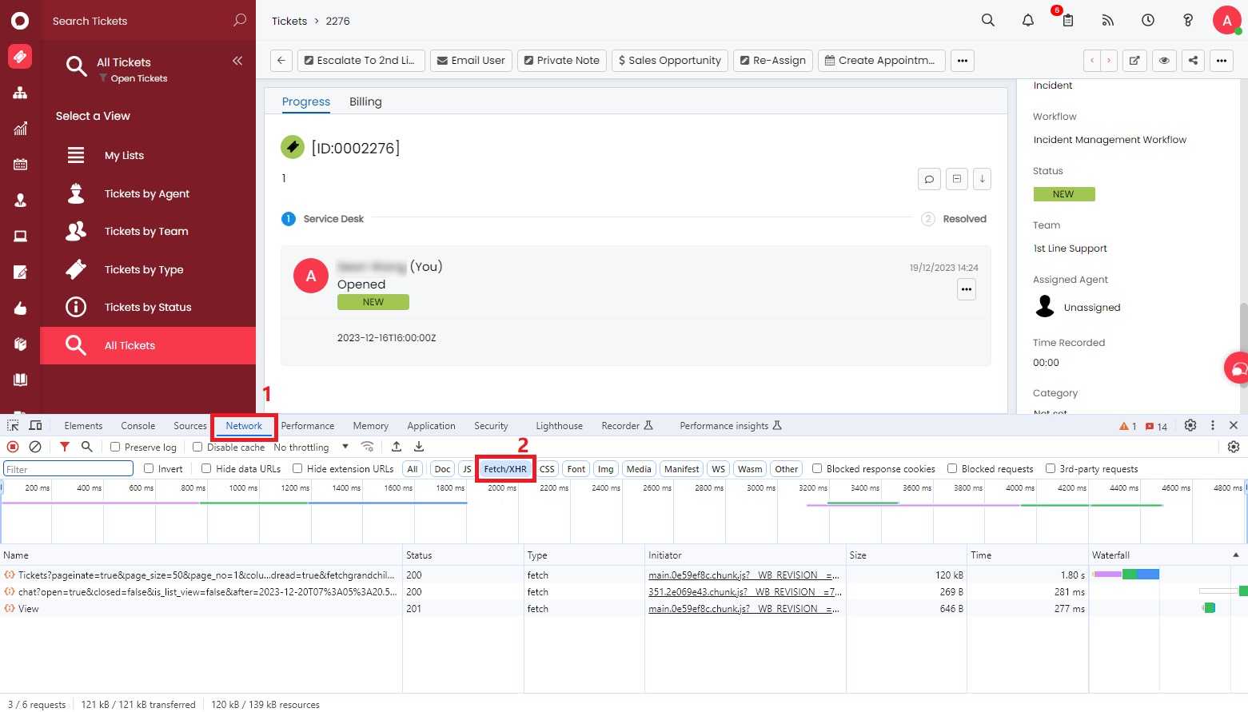Open DevTools settings gear icon
The height and width of the screenshot is (712, 1248).
click(x=1190, y=426)
